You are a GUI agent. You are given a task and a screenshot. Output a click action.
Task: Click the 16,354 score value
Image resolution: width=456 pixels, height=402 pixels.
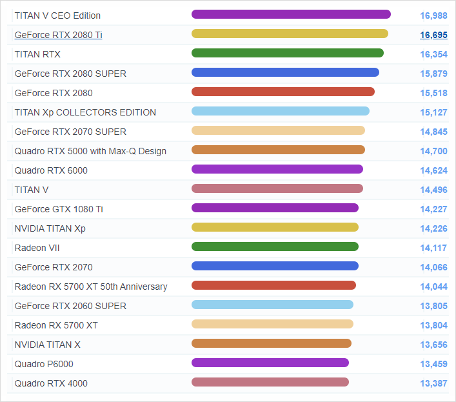coord(433,54)
